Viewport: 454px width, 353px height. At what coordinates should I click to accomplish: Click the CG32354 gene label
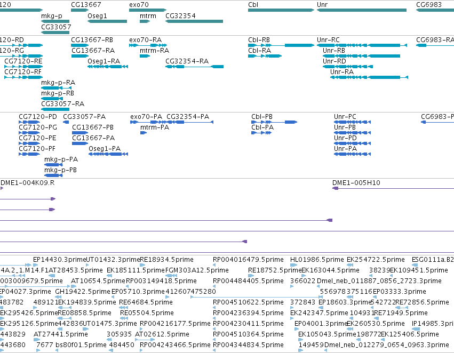pos(180,16)
